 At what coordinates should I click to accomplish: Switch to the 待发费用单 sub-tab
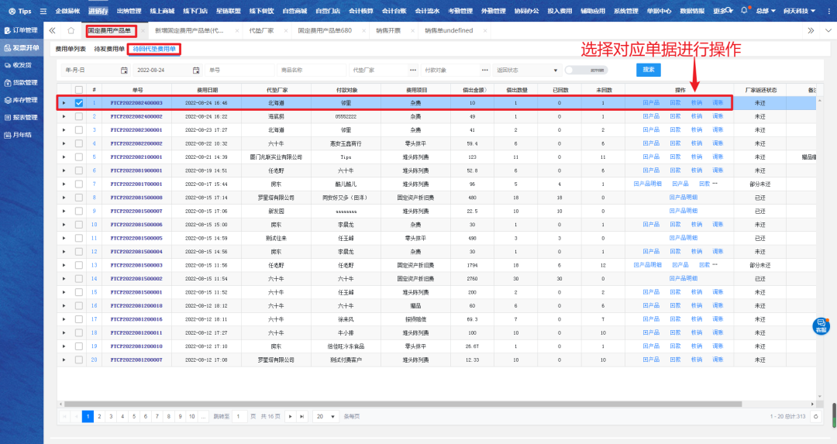[109, 49]
